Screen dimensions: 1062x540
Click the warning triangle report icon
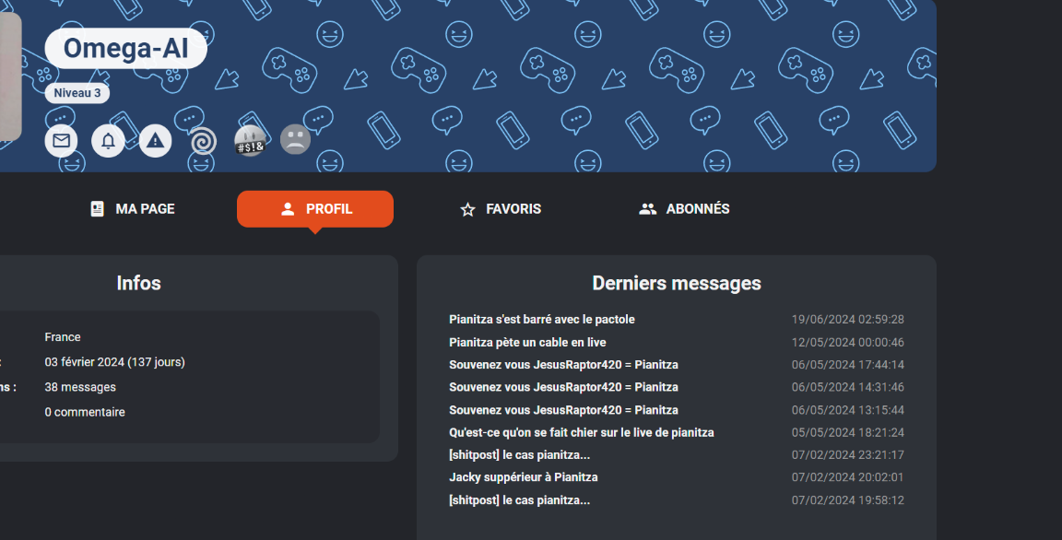[x=155, y=141]
